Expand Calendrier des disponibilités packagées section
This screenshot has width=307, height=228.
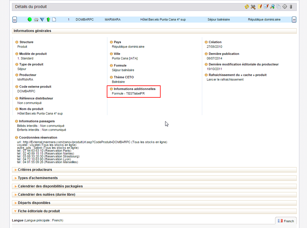click(x=50, y=186)
